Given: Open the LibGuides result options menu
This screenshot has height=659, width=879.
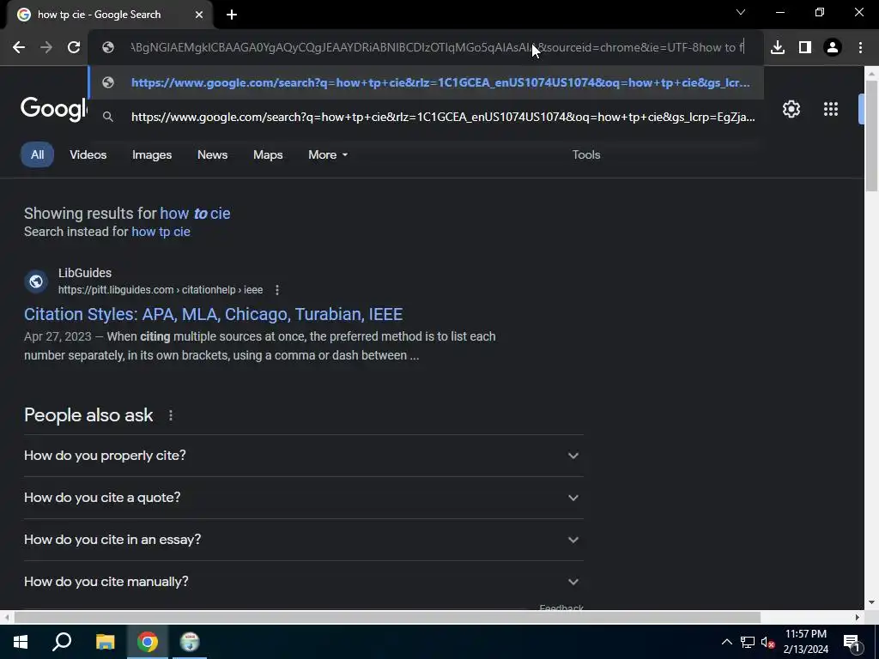Looking at the screenshot, I should tap(277, 290).
